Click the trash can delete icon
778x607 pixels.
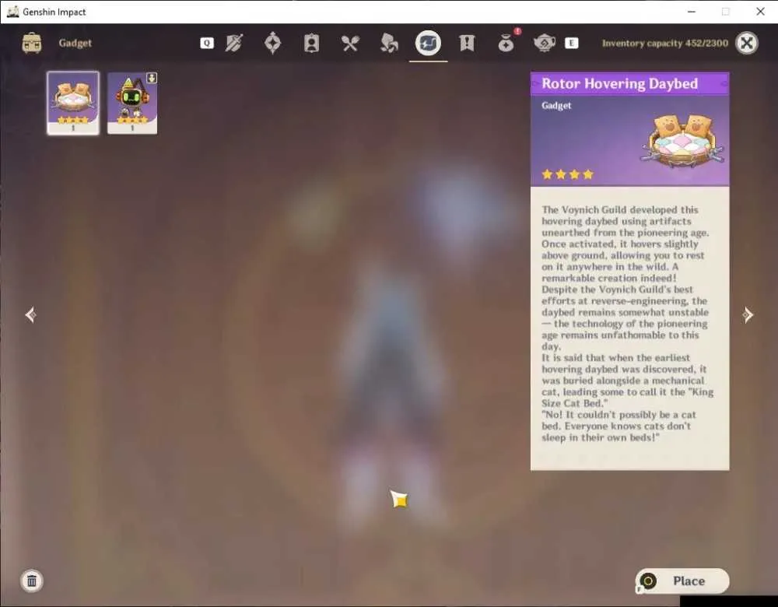pos(32,581)
